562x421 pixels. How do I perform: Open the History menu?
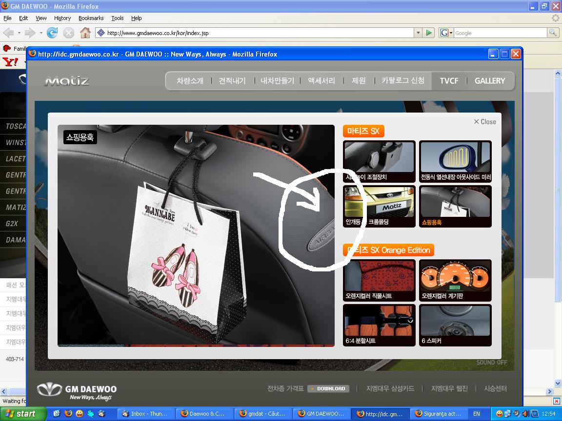[62, 18]
